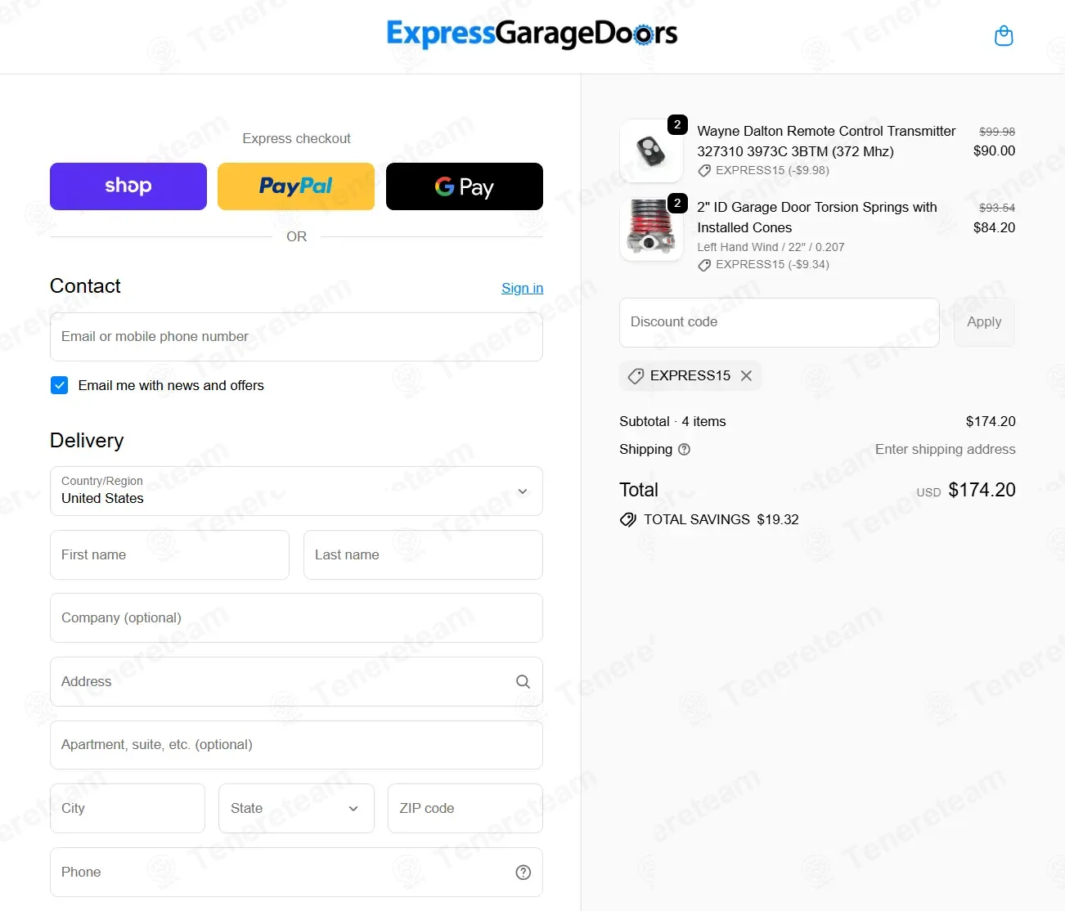
Task: Click the Sign in link
Action: (522, 288)
